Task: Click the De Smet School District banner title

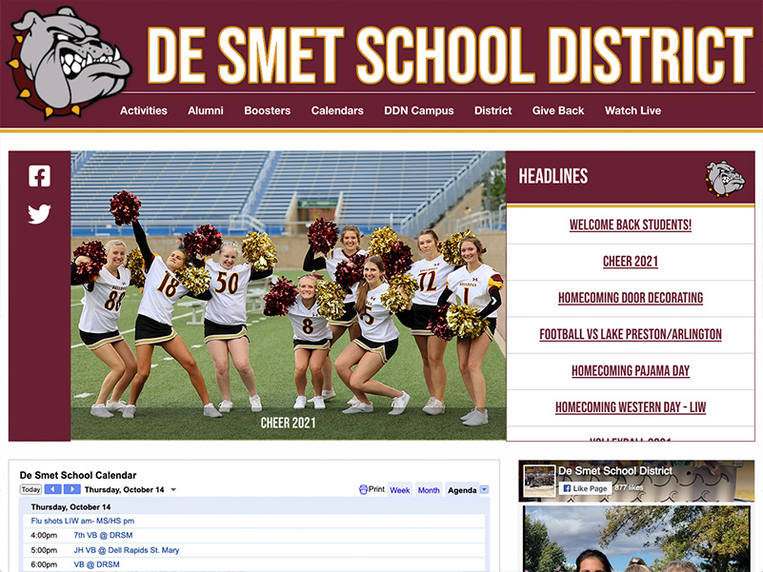Action: [x=451, y=56]
